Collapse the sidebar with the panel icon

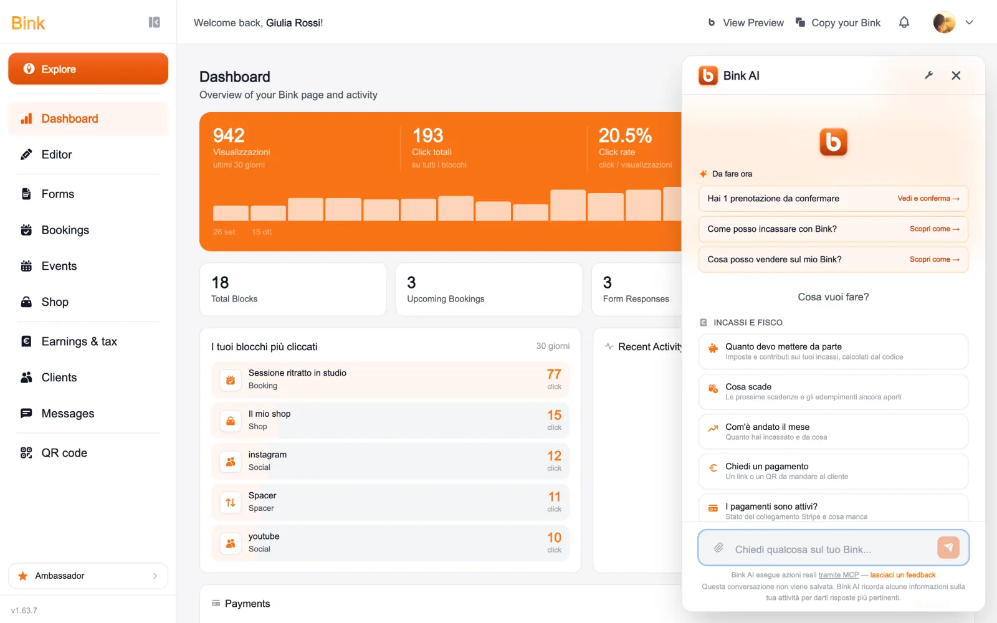point(155,22)
